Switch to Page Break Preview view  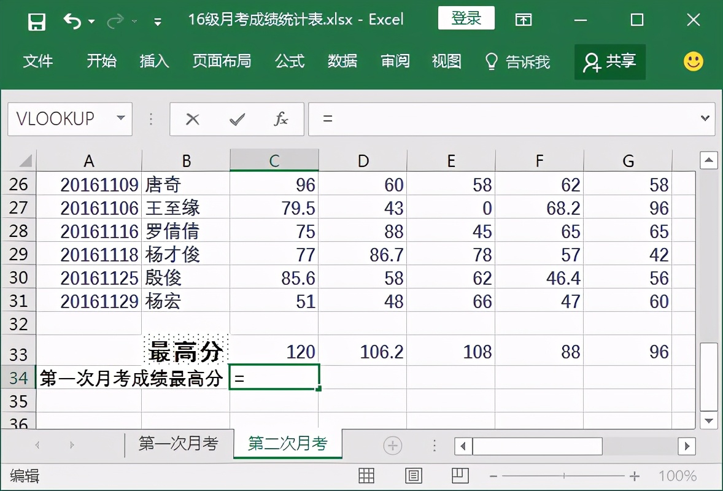(x=459, y=476)
